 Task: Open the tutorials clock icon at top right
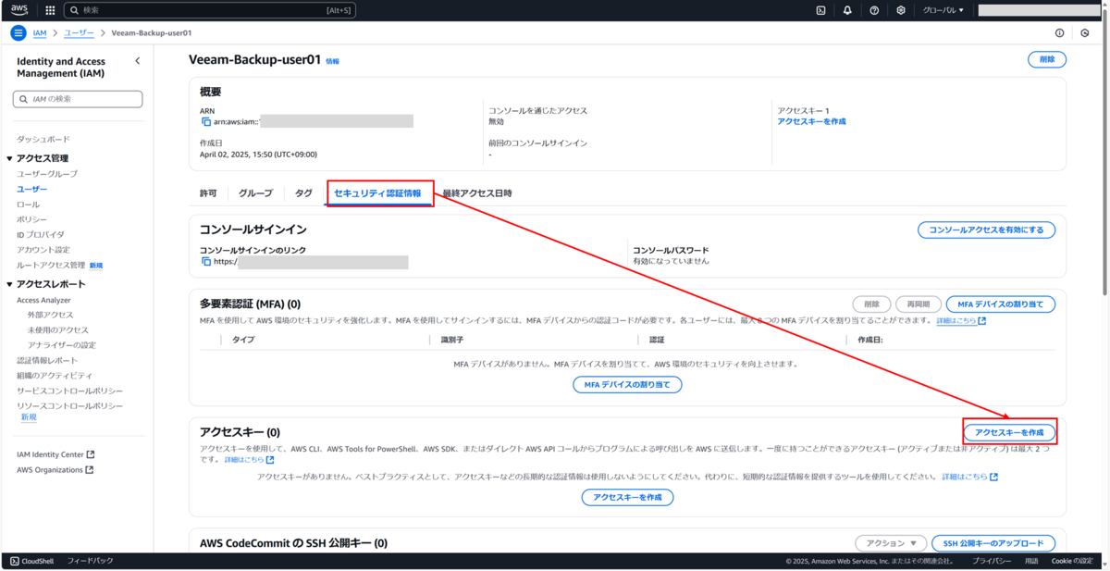1085,32
